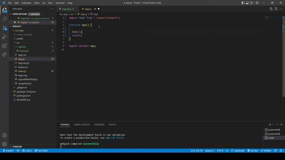Image resolution: width=285 pixels, height=160 pixels.
Task: Open the Manage gear icon
Action: coord(4,144)
